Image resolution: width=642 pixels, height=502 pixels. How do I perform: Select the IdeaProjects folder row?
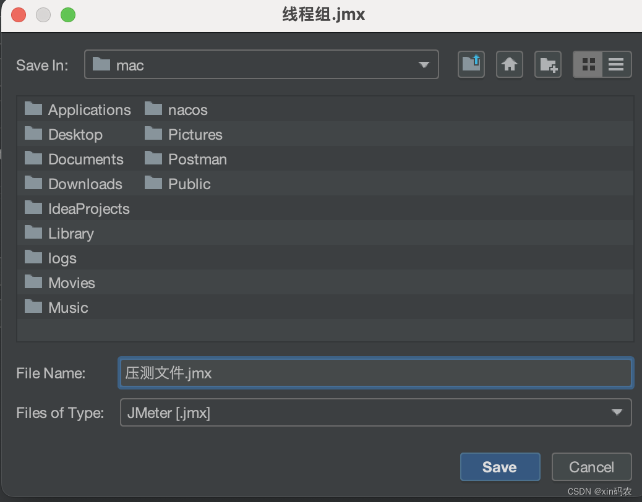point(88,208)
